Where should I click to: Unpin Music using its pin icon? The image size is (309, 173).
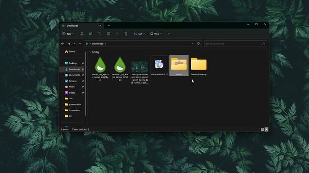pyautogui.click(x=83, y=87)
